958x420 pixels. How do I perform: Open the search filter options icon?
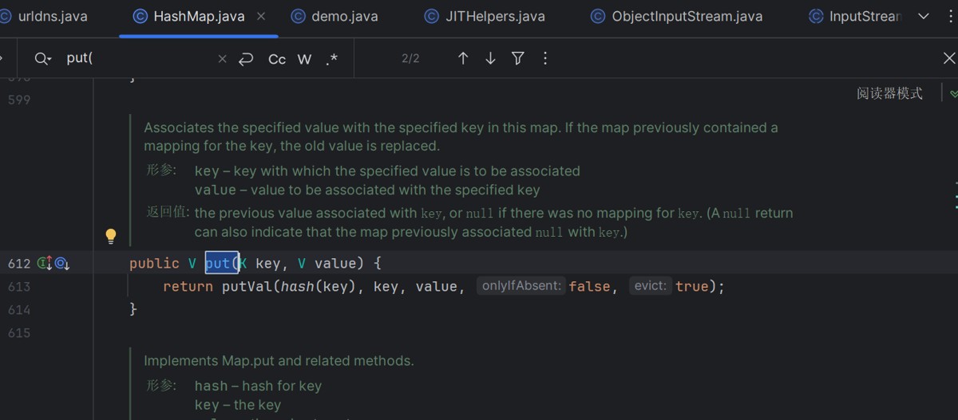click(x=518, y=58)
